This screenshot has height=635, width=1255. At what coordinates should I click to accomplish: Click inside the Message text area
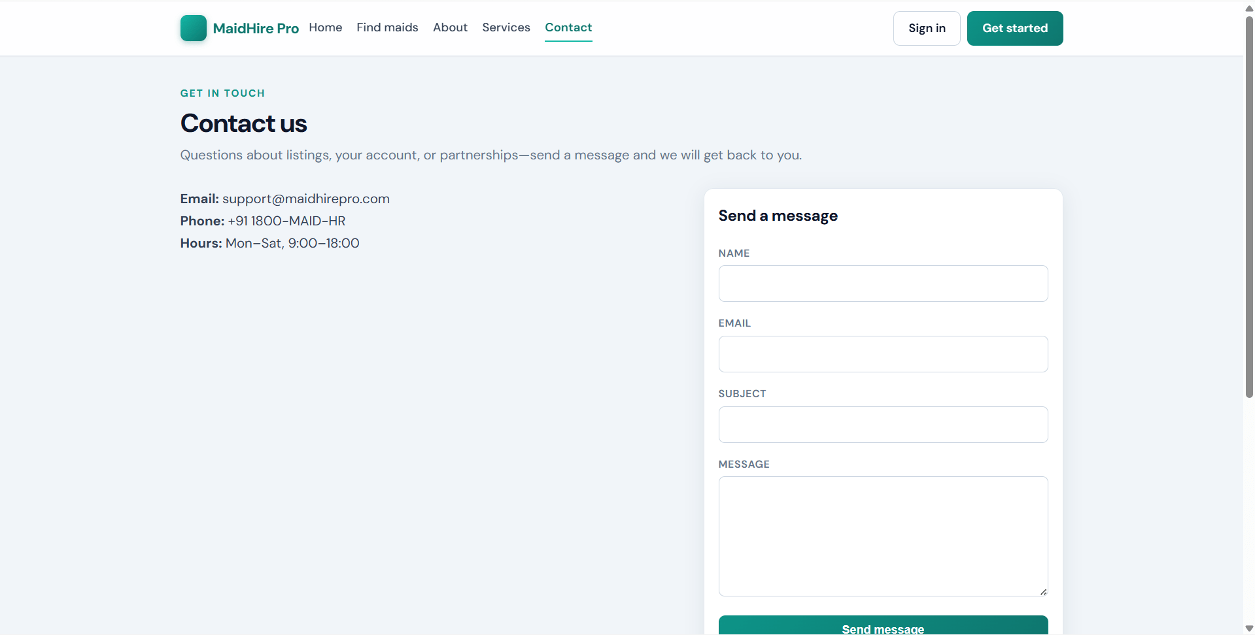pos(883,536)
